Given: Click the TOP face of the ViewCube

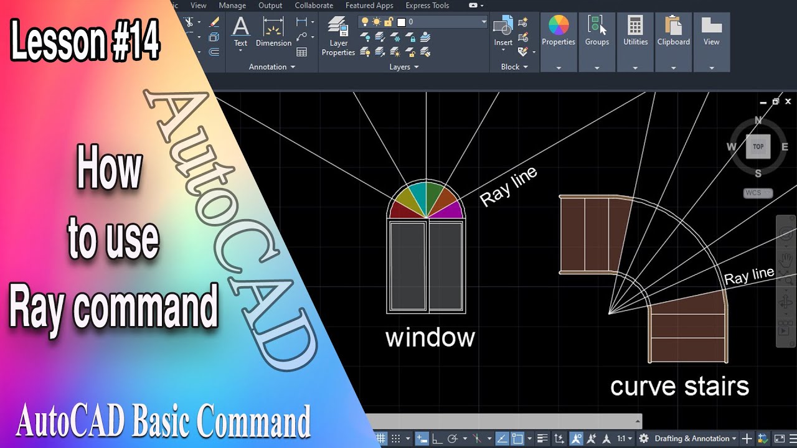Looking at the screenshot, I should pyautogui.click(x=758, y=147).
